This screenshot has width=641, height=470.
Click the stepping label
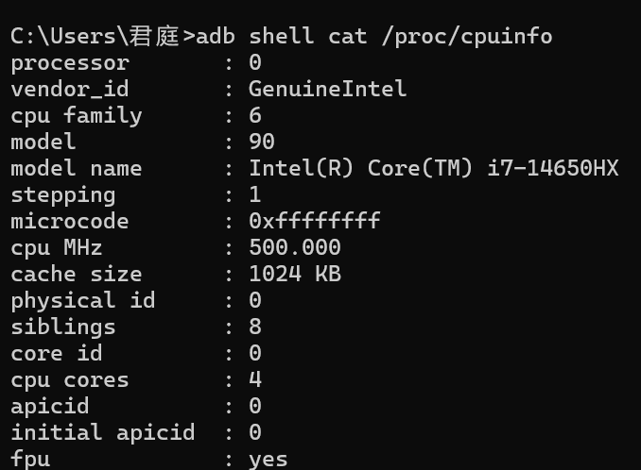[62, 194]
